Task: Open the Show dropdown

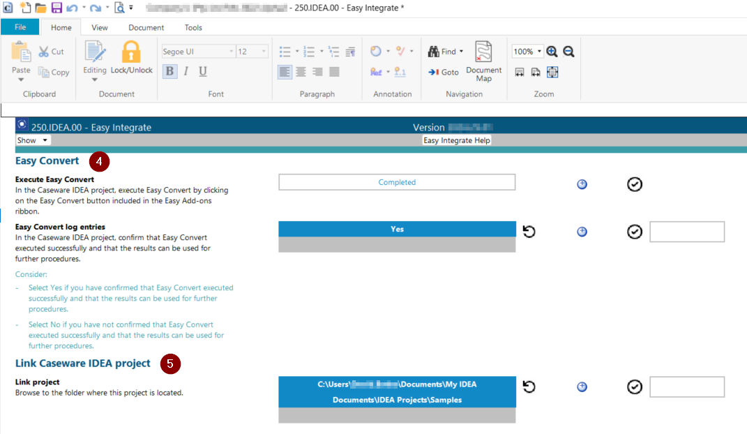Action: point(33,140)
